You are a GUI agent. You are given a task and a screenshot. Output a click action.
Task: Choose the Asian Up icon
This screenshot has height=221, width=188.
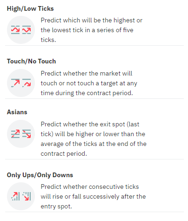[15, 134]
